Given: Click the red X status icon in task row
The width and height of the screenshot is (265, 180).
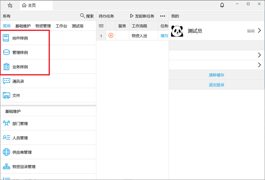Looking at the screenshot, I should (111, 36).
